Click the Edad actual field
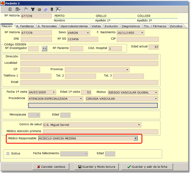The width and height of the screenshot is (191, 174). pos(154,47)
